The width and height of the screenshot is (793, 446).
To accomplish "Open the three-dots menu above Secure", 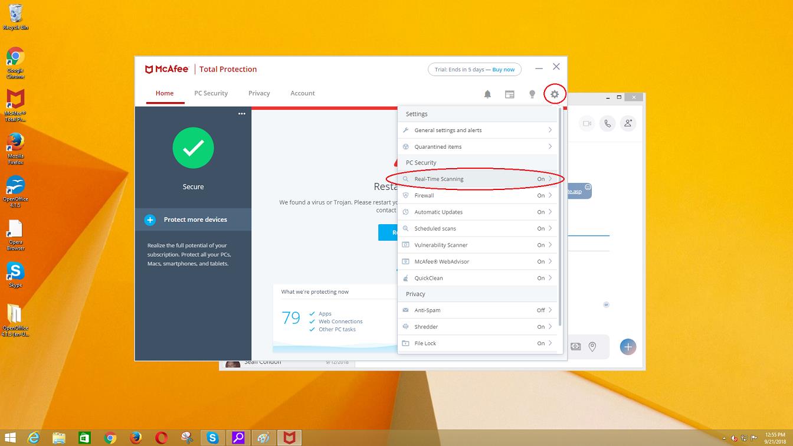I will coord(242,114).
